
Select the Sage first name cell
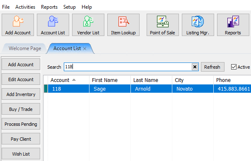click(x=110, y=89)
